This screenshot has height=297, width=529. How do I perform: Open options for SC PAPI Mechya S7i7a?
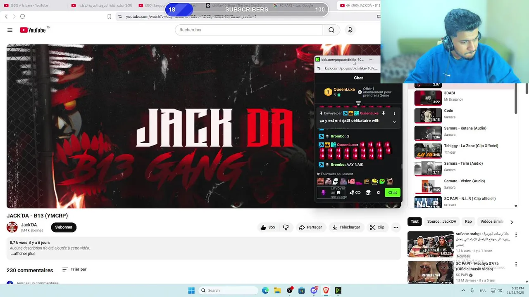516,264
